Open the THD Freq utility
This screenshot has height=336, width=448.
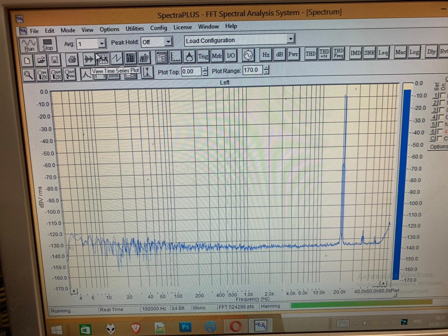click(x=338, y=53)
